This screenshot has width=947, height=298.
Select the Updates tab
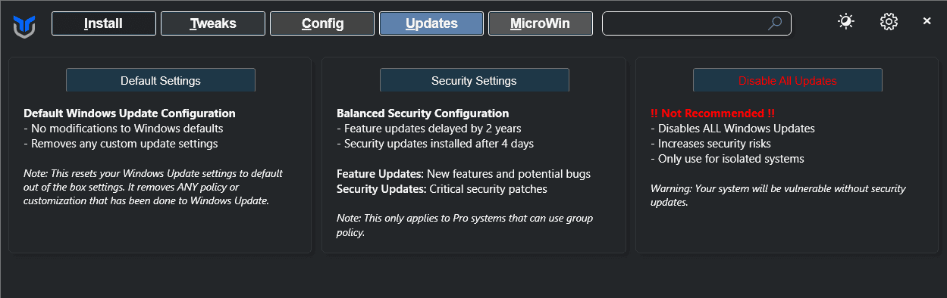click(x=431, y=23)
